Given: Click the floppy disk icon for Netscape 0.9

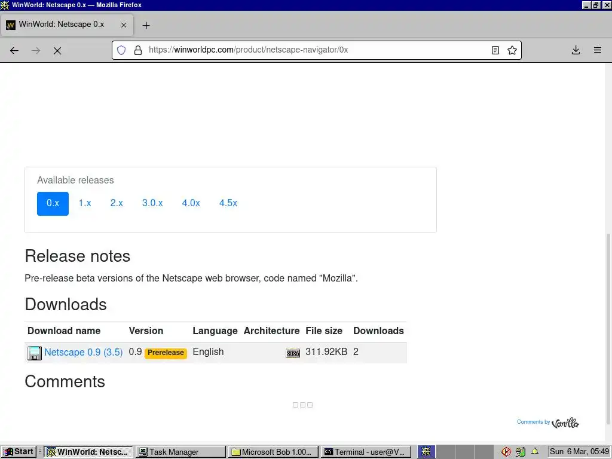Looking at the screenshot, I should tap(34, 353).
